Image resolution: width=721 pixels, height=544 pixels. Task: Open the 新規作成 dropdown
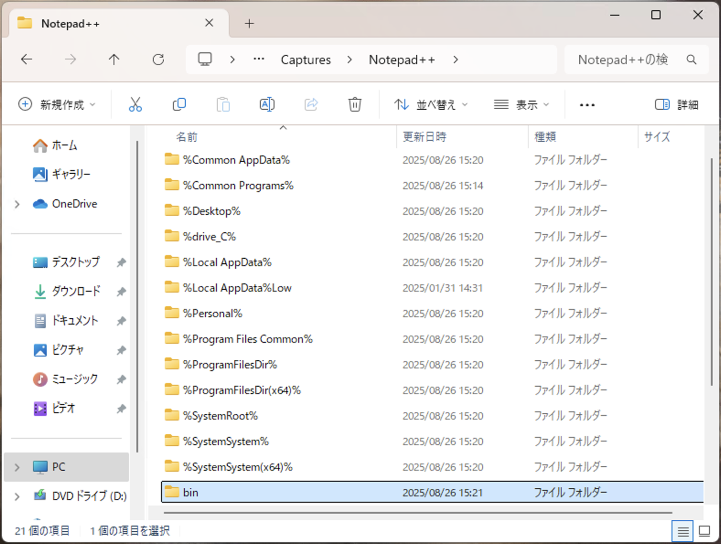[x=57, y=105]
